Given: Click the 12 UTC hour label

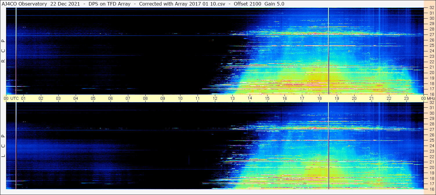Looking at the screenshot, I should click(215, 98).
